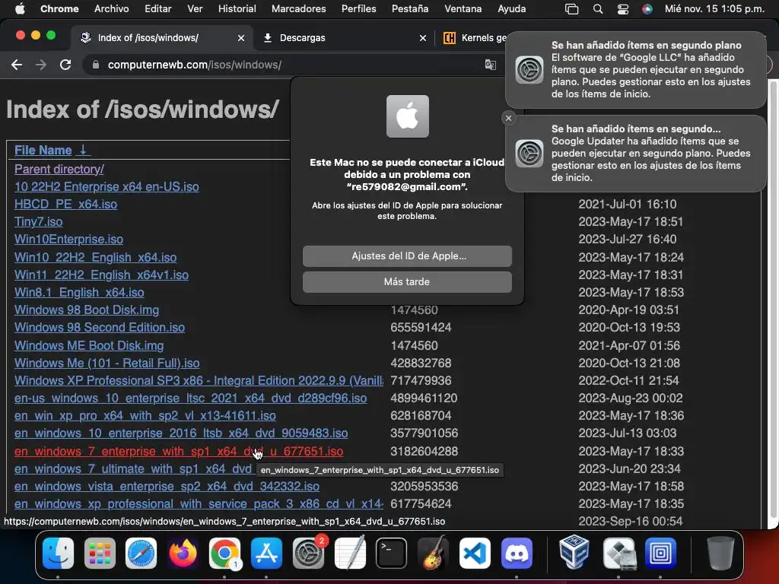Open the Ayuda menu
779x584 pixels.
pyautogui.click(x=512, y=9)
